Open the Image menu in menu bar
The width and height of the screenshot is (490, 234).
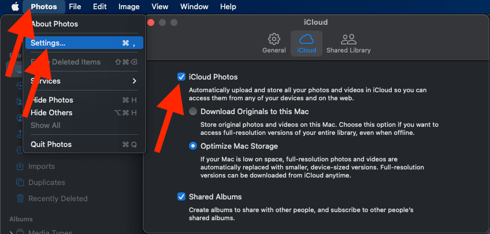click(129, 7)
